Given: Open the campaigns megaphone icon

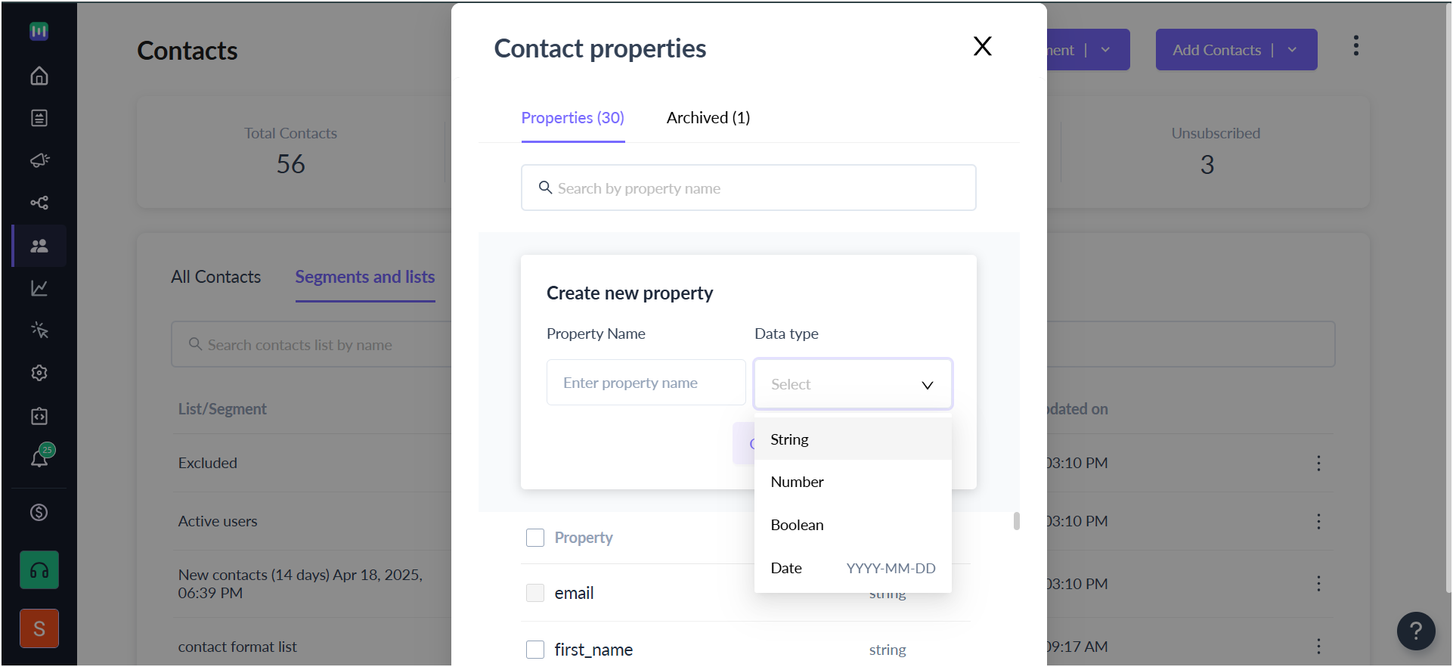Looking at the screenshot, I should pyautogui.click(x=39, y=160).
